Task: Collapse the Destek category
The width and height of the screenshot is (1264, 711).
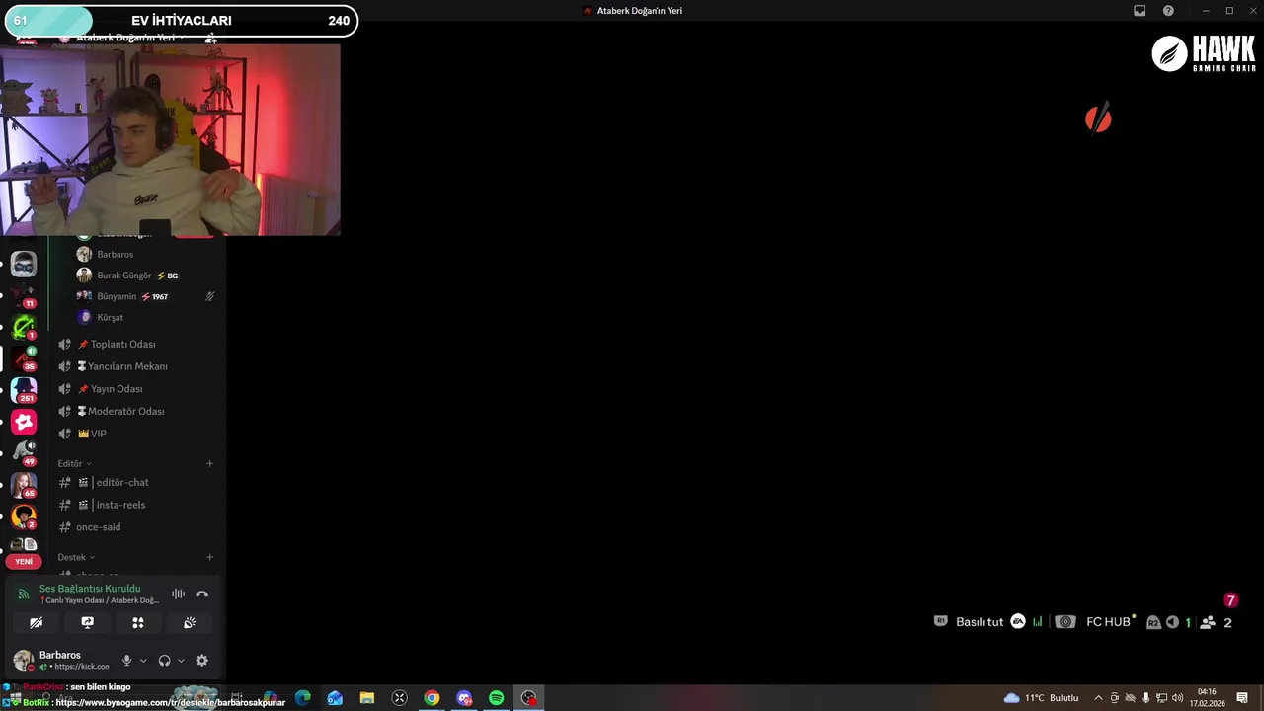Action: click(76, 557)
